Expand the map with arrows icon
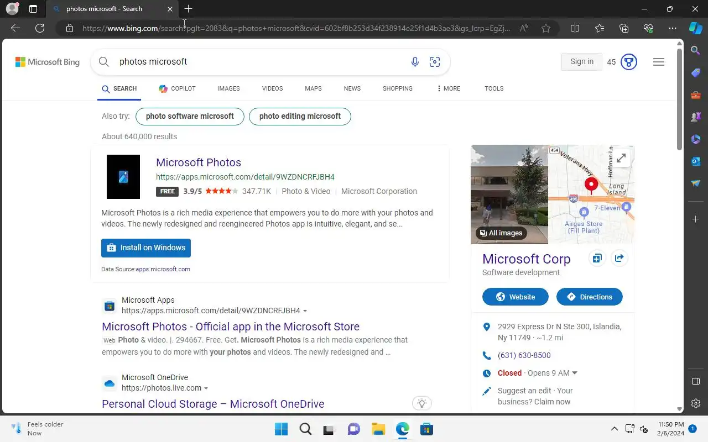Screen dimensions: 708x442 [621, 158]
